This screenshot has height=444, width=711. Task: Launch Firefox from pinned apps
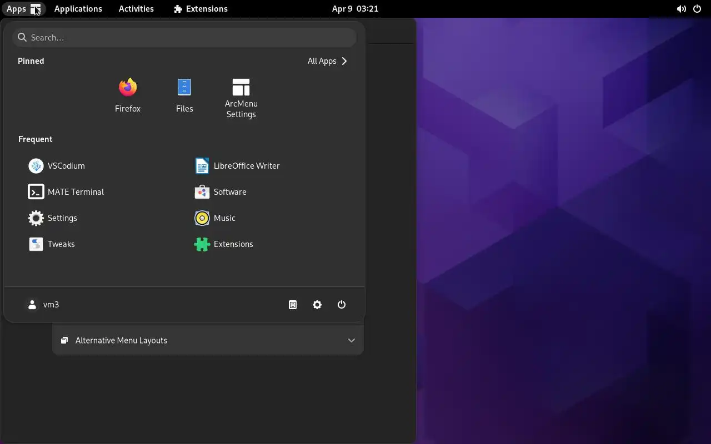click(x=128, y=95)
